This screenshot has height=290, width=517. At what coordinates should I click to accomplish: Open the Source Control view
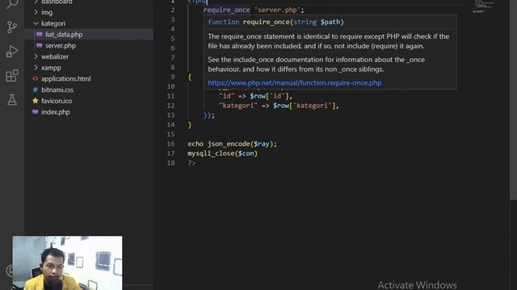tap(12, 27)
